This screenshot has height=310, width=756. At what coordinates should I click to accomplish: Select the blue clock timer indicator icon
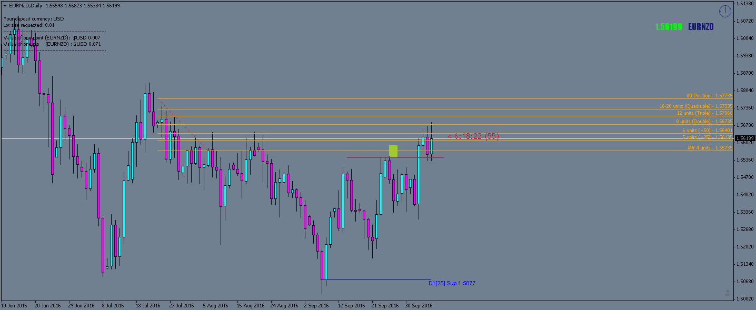tap(725, 11)
